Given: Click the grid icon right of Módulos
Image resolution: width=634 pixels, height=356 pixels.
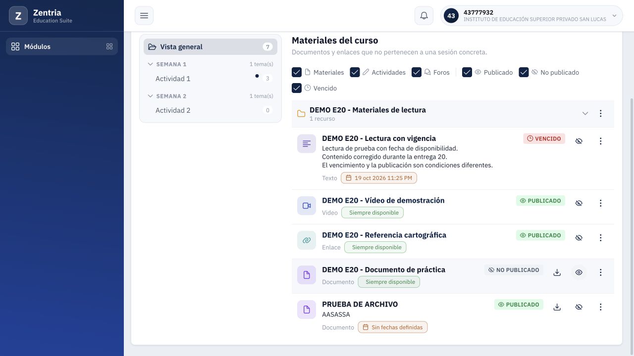Looking at the screenshot, I should (109, 46).
